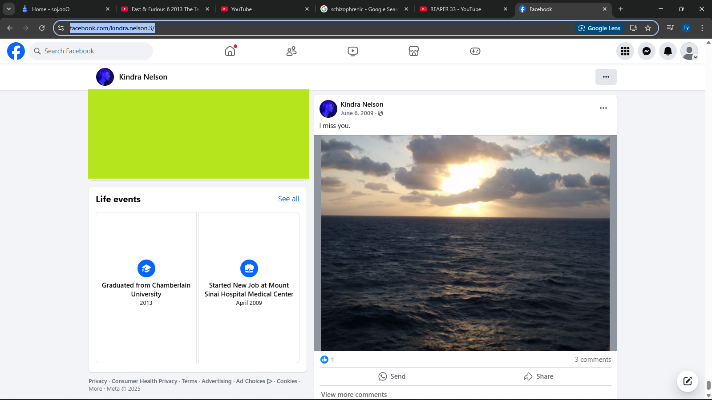Screen dimensions: 712x400
Task: Click the Terms footer link
Action: [189, 381]
